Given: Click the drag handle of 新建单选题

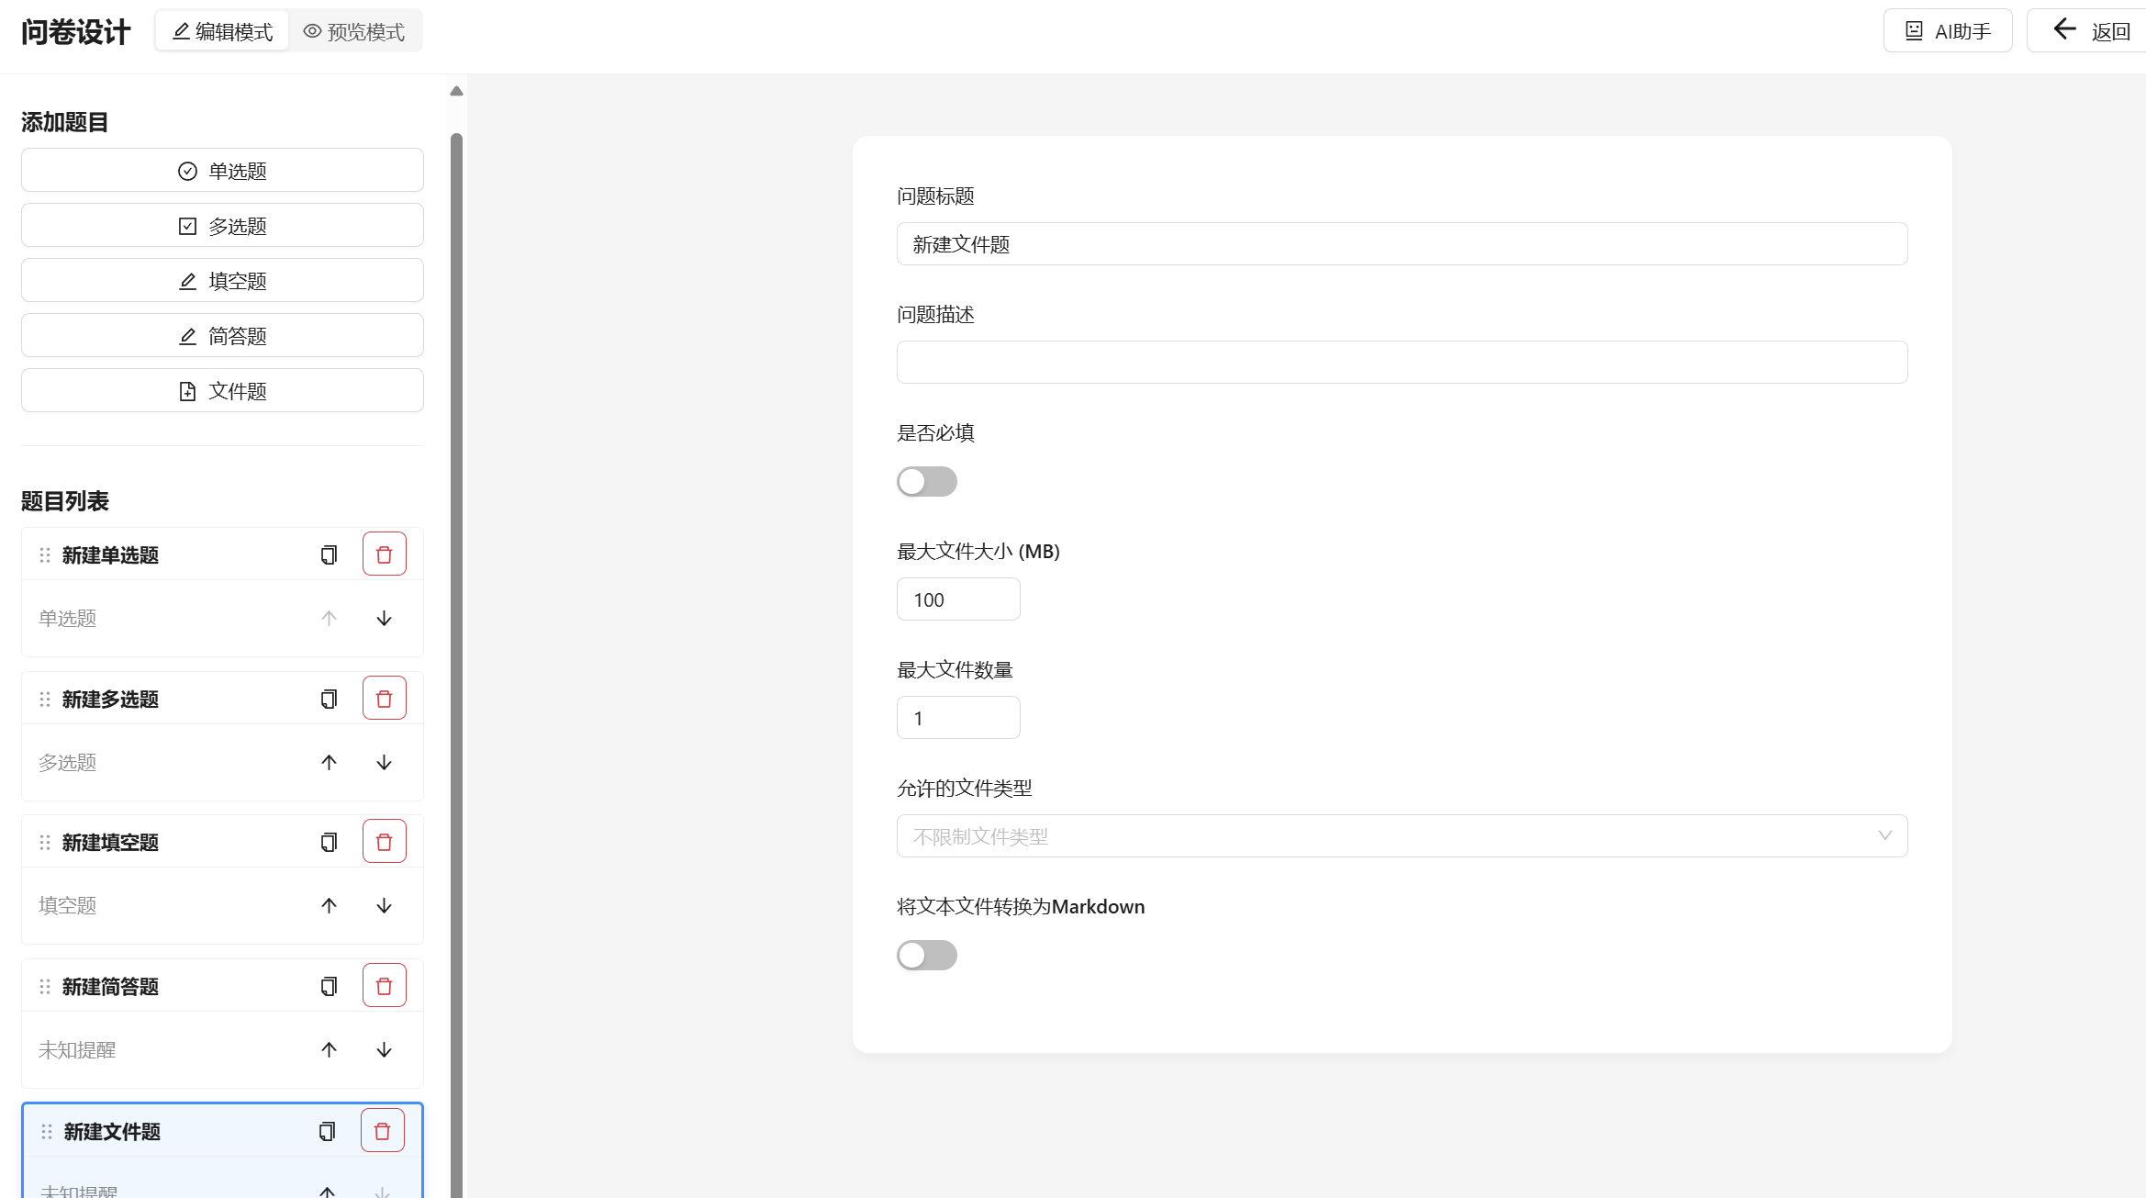Looking at the screenshot, I should tap(43, 554).
